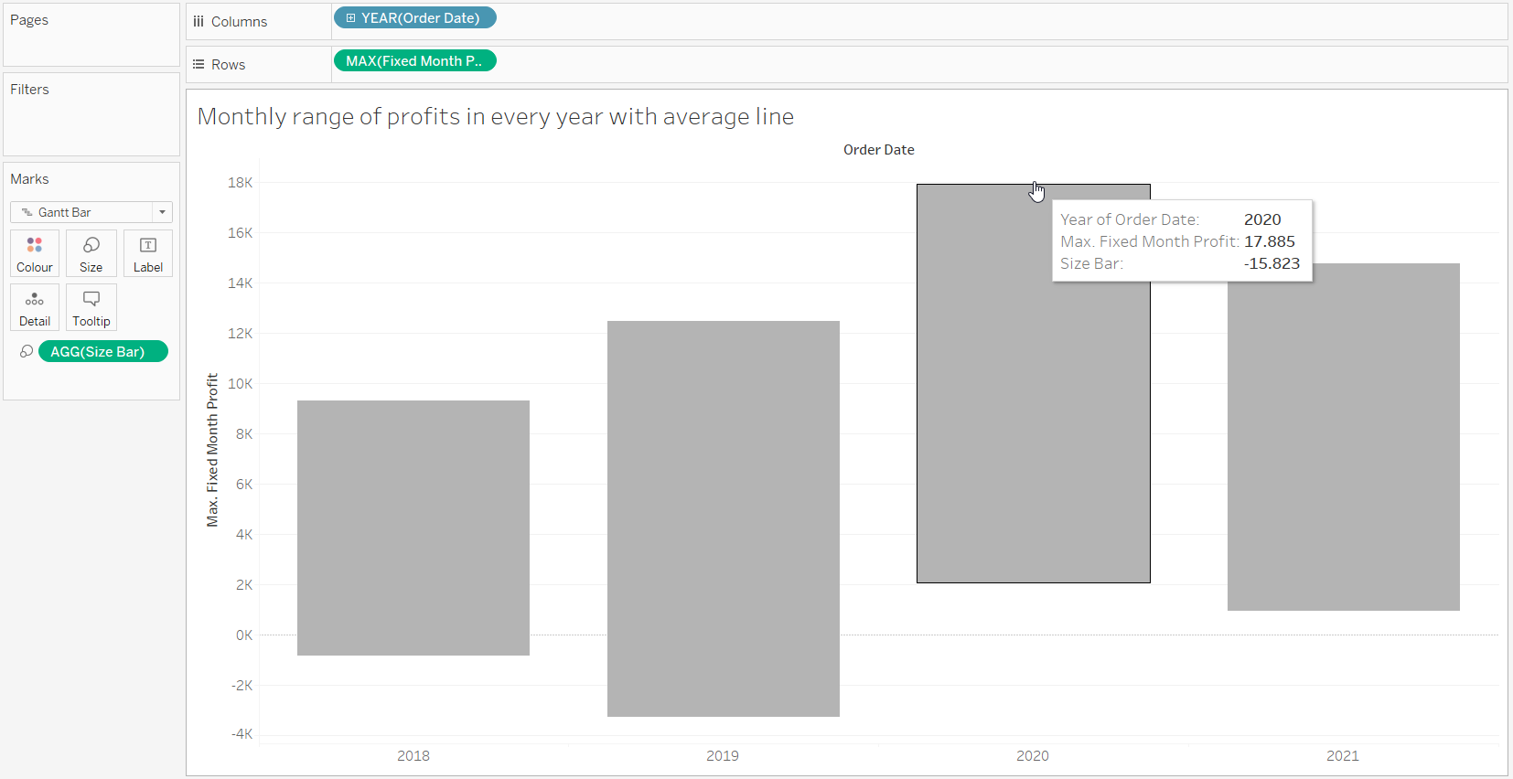Open the Tooltip marks card
Screen dimensions: 1513x779
click(91, 307)
